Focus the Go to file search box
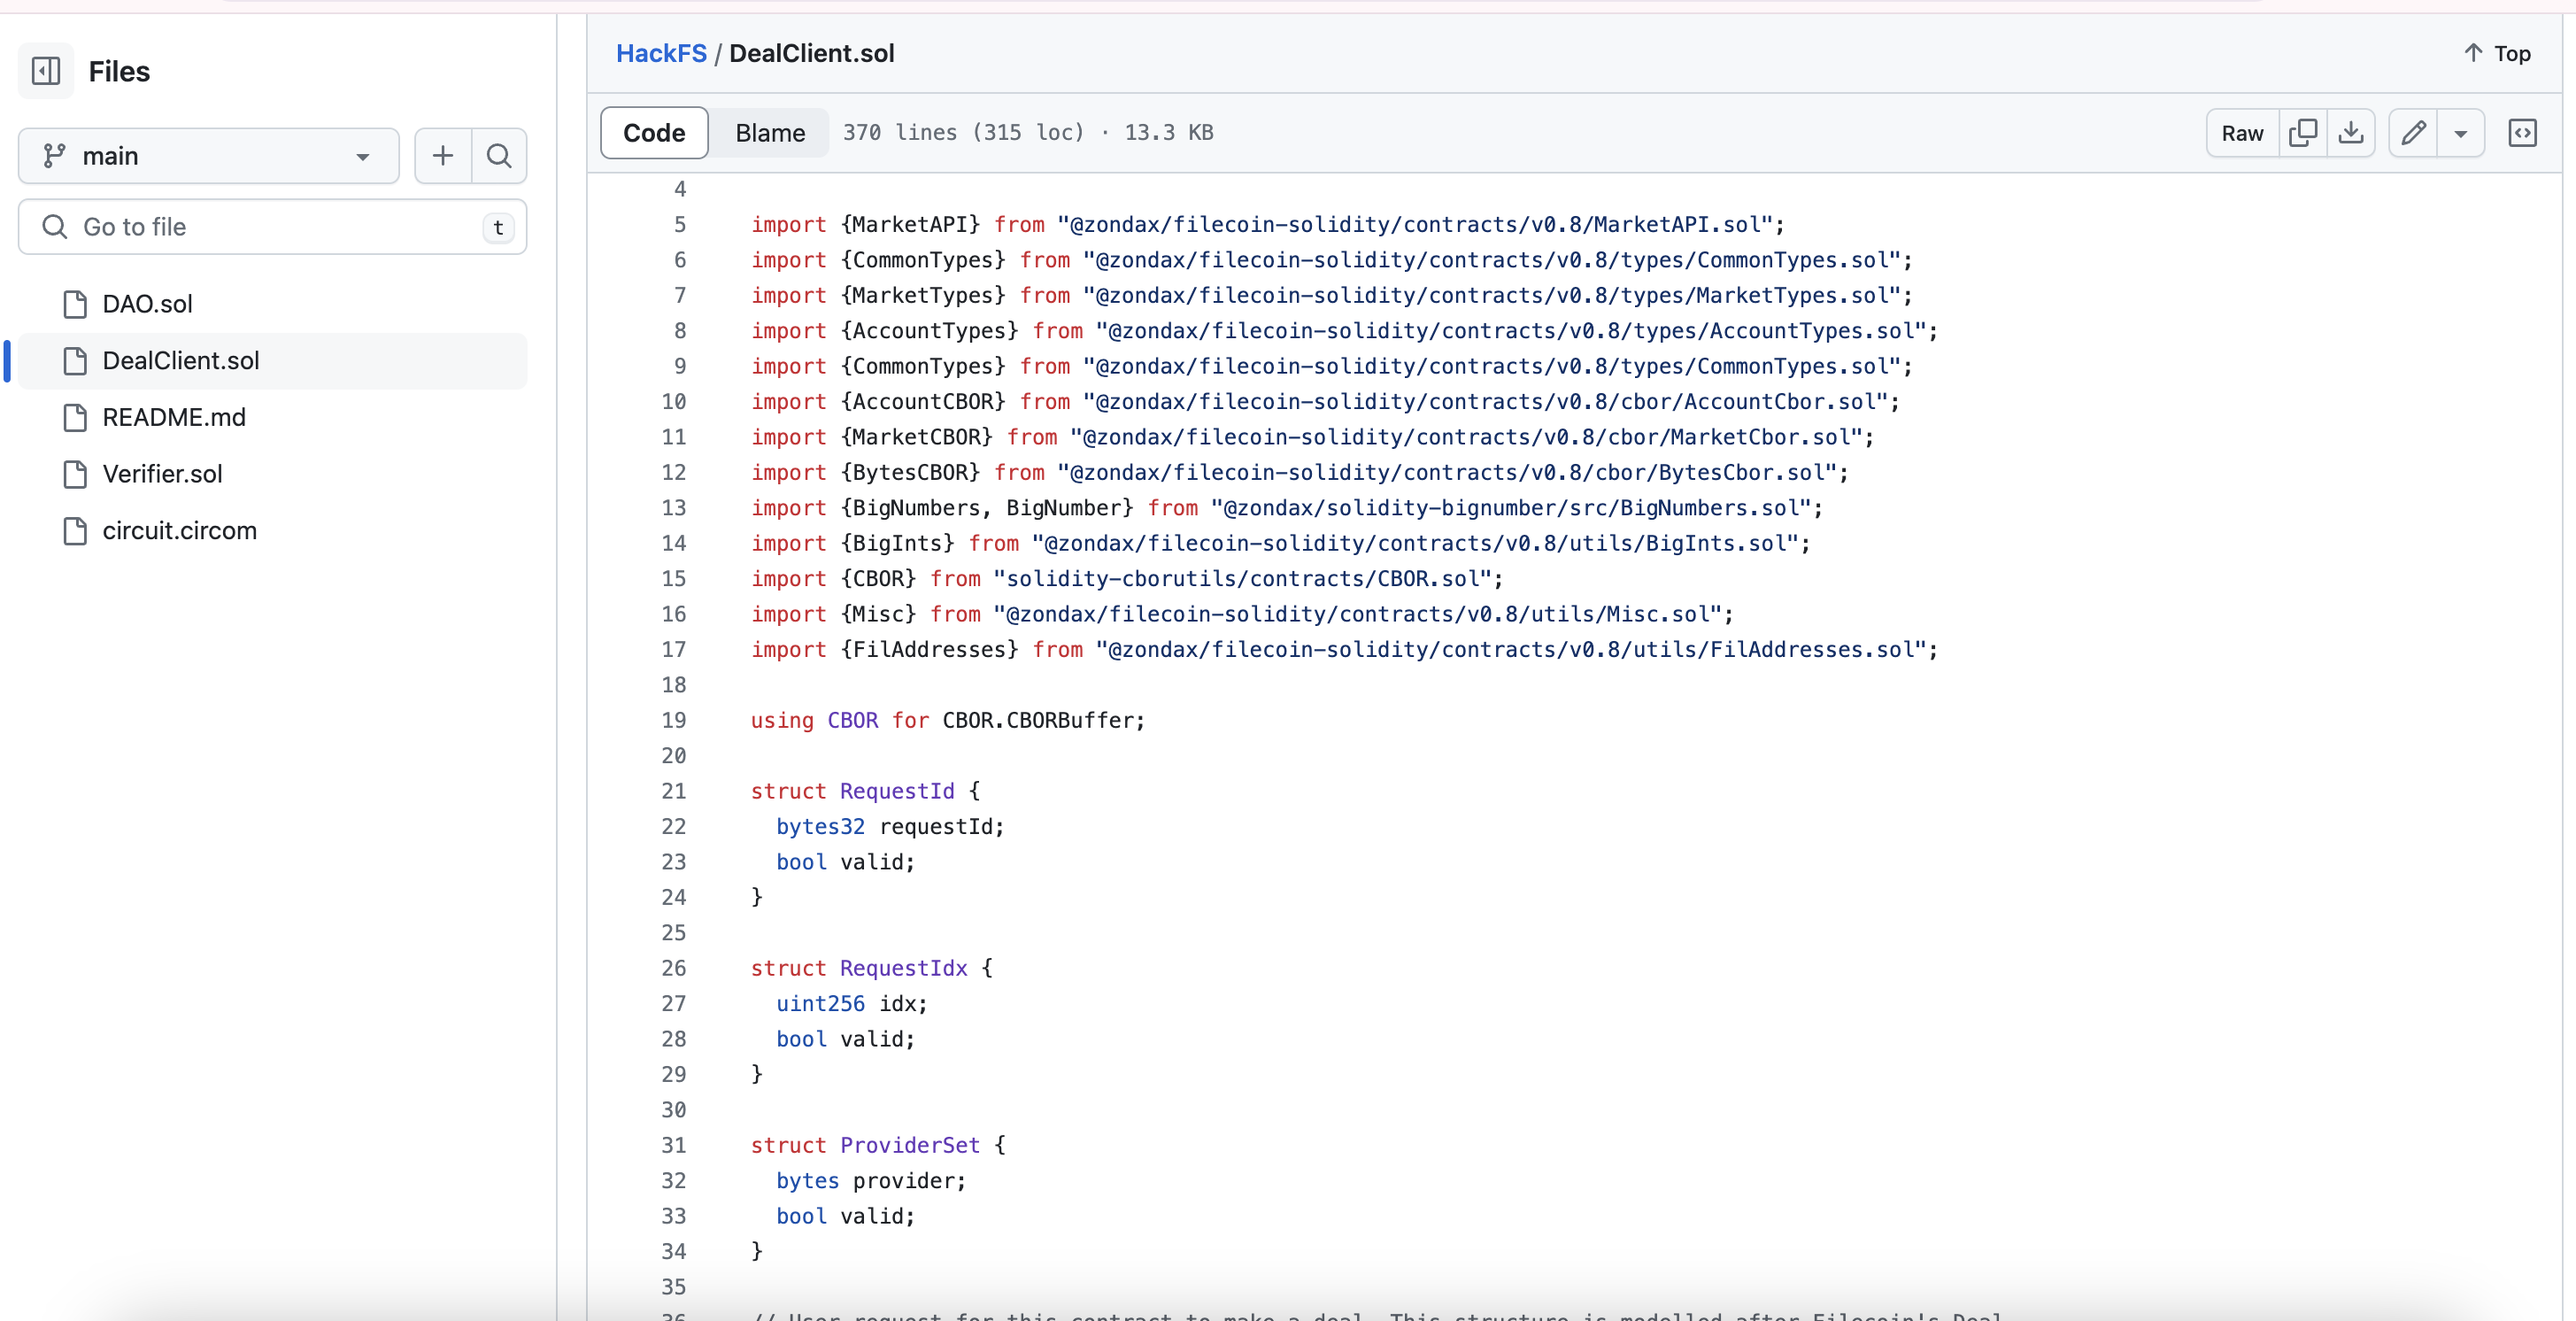Viewport: 2576px width, 1321px height. click(272, 227)
